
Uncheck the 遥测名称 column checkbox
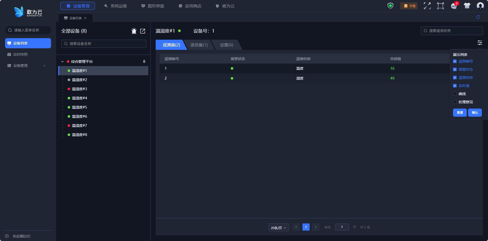(455, 78)
